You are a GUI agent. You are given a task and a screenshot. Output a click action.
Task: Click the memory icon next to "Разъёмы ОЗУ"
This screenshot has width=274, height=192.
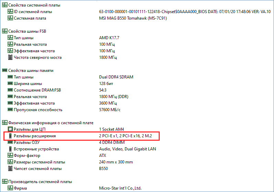coord(10,142)
